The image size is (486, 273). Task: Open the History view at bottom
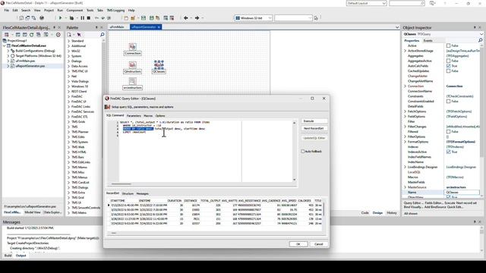(392, 213)
